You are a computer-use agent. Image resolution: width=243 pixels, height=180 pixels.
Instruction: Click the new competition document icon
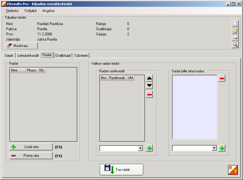click(235, 23)
